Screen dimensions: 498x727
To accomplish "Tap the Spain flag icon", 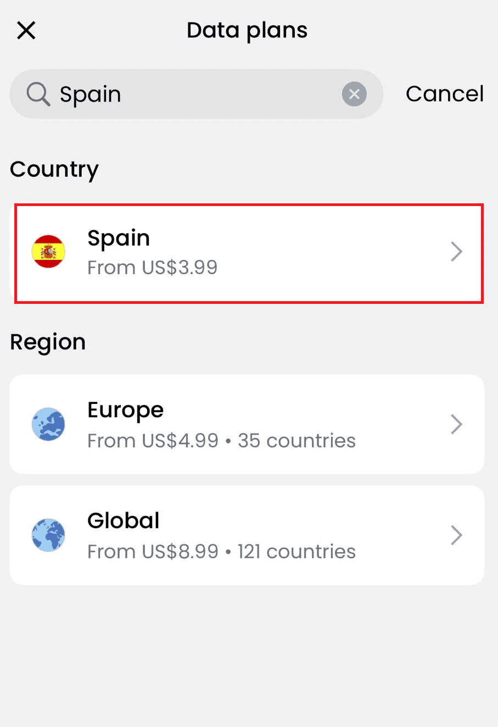I will [48, 252].
